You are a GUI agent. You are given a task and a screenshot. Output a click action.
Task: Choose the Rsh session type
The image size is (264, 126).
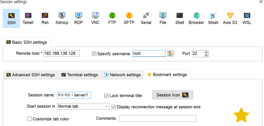pyautogui.click(x=45, y=18)
